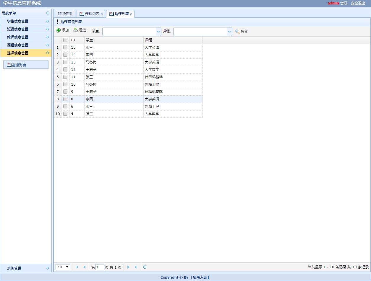Check the row with ID 14
The image size is (371, 281).
click(x=65, y=55)
